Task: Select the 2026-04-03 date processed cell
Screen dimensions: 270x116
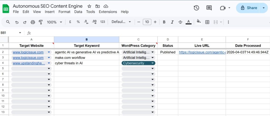Action: tap(248, 52)
